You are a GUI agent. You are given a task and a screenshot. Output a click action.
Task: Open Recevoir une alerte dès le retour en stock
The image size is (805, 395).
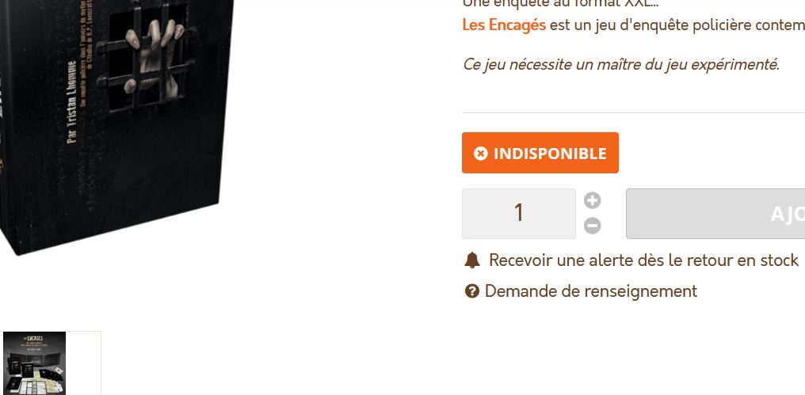point(643,260)
